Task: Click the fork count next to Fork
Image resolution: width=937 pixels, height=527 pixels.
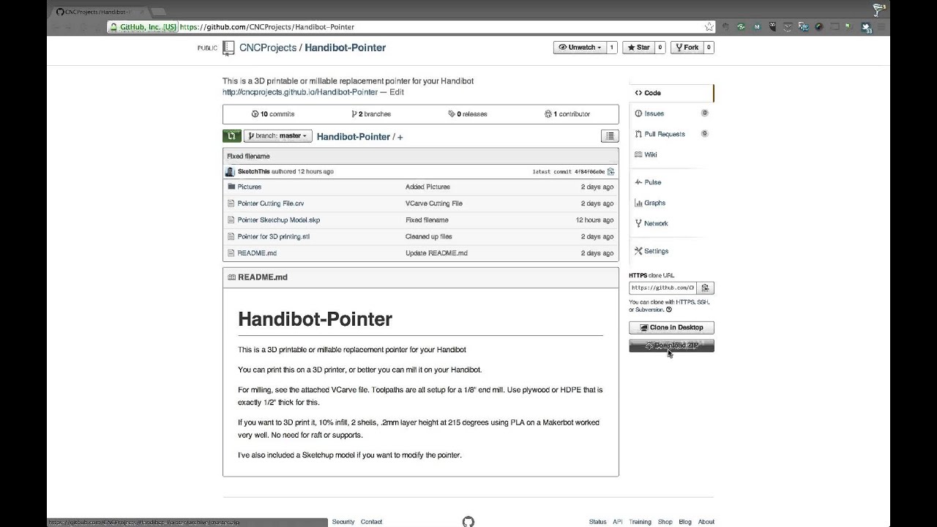Action: 709,48
